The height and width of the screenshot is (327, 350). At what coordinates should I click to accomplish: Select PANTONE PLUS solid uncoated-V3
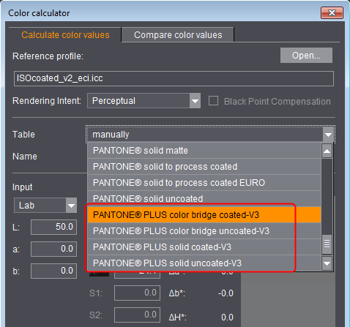204,263
